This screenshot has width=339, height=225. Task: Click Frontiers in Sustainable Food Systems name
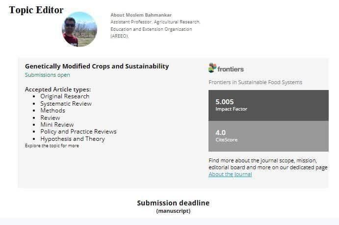tap(255, 82)
